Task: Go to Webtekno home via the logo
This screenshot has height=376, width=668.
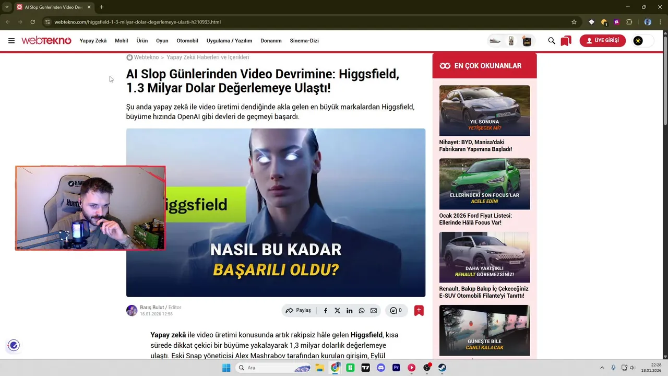Action: click(x=46, y=41)
